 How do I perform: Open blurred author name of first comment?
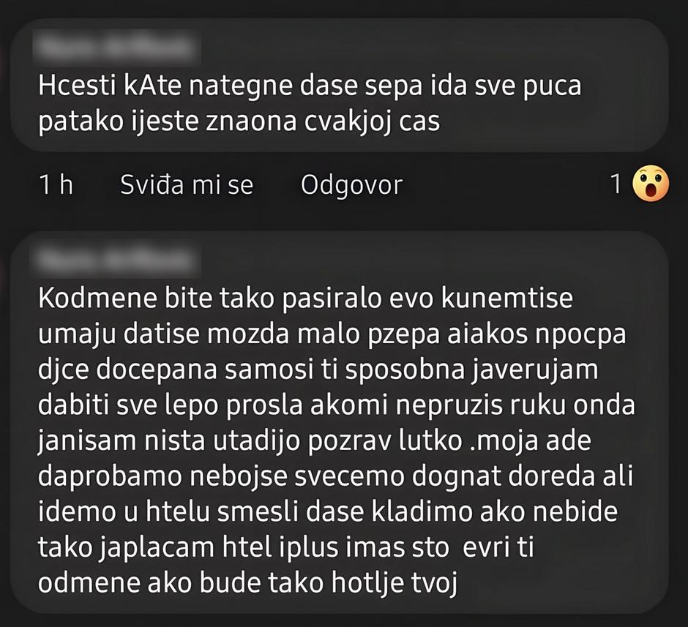coord(118,48)
